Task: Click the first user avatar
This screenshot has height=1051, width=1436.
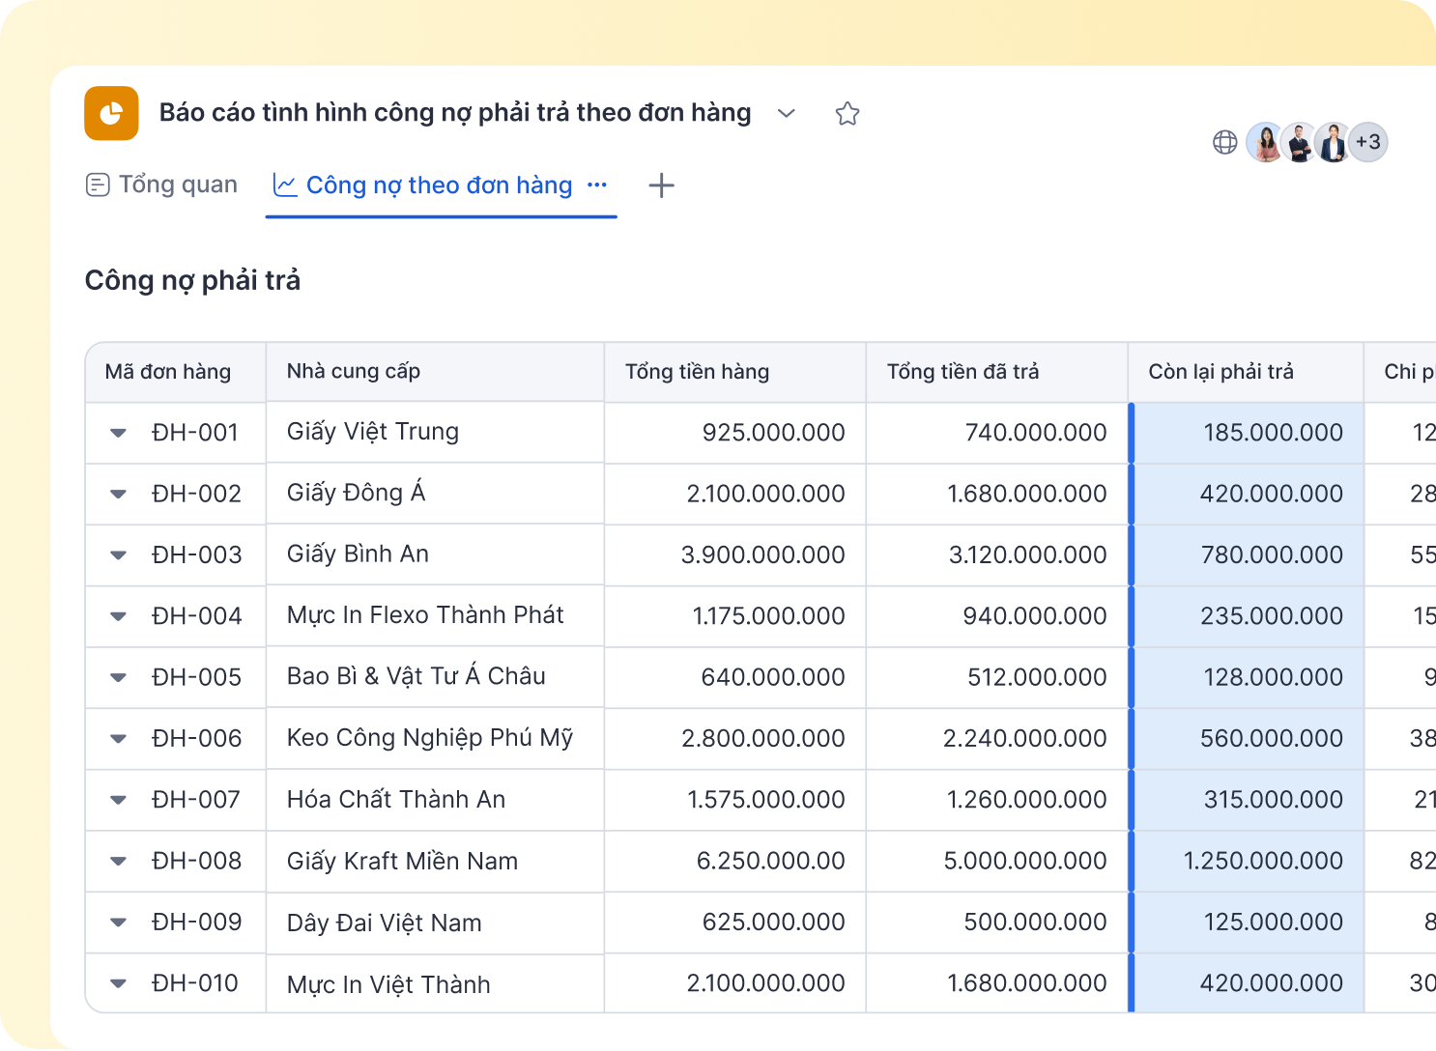Action: 1265,143
